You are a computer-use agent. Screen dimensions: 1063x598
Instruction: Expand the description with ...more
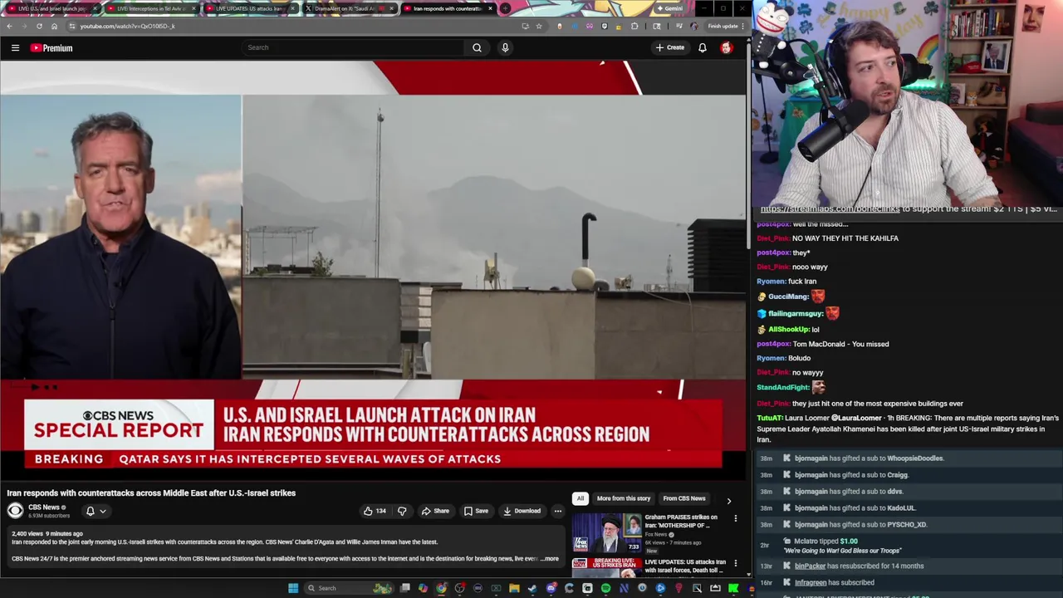(550, 559)
